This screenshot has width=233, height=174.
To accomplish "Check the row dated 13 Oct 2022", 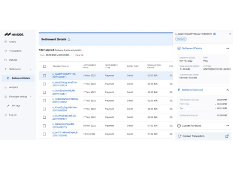I will coord(44,134).
